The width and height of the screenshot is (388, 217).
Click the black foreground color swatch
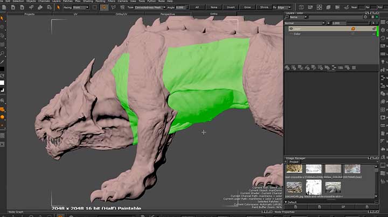point(2,69)
